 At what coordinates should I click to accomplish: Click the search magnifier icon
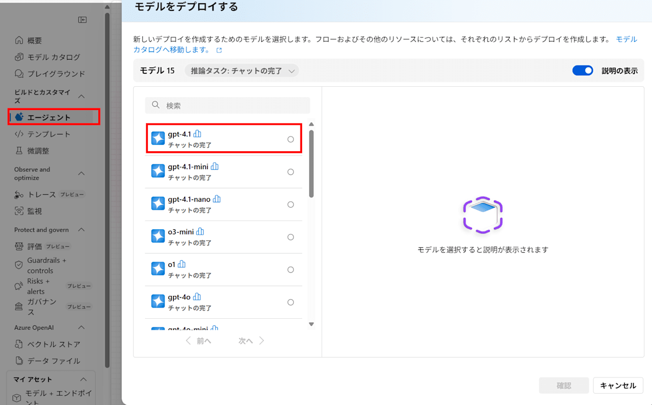pos(156,105)
